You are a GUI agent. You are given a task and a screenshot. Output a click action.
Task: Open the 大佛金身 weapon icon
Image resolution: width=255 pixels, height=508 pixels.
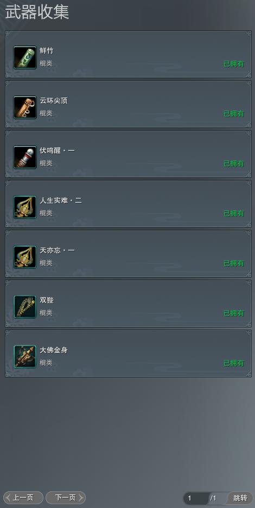click(x=25, y=357)
